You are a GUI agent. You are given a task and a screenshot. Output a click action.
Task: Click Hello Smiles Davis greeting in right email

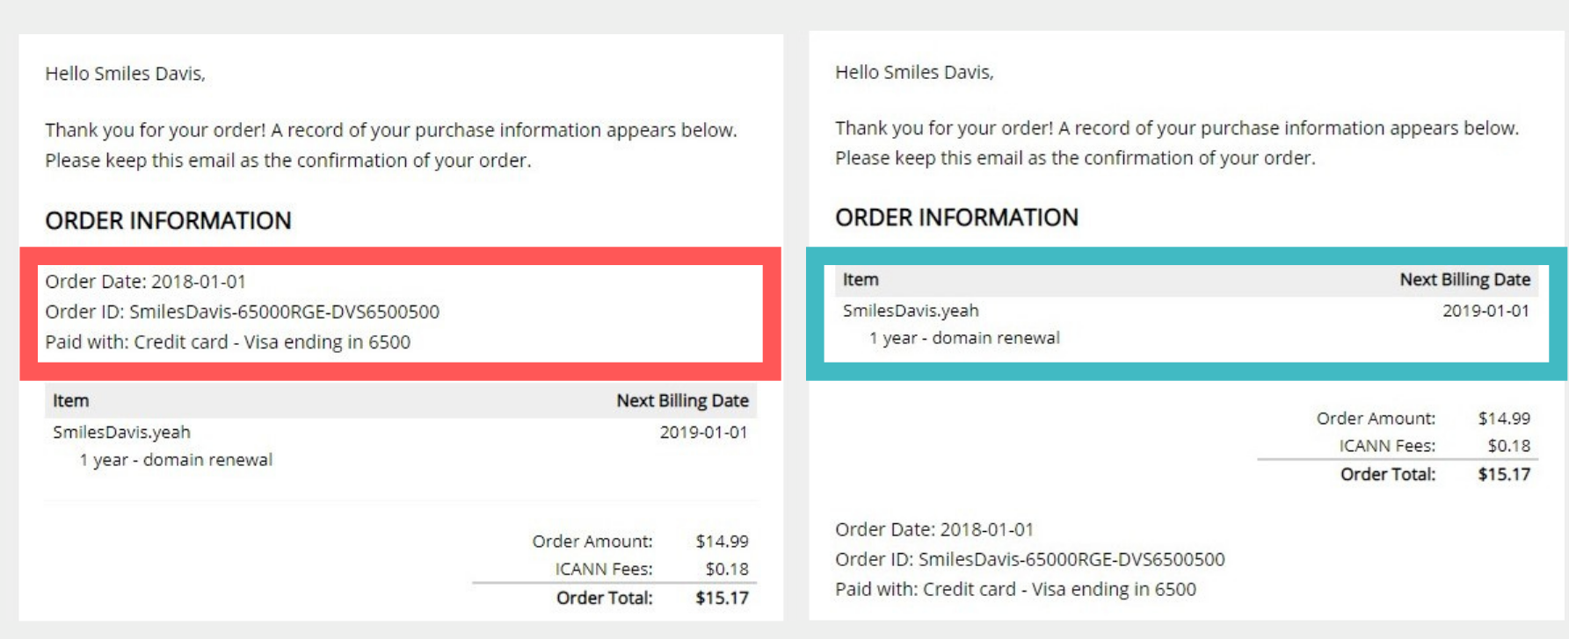(x=914, y=72)
